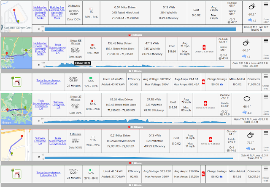Click the wind icon beside 2.8
The width and height of the screenshot is (270, 187).
pyautogui.click(x=245, y=113)
